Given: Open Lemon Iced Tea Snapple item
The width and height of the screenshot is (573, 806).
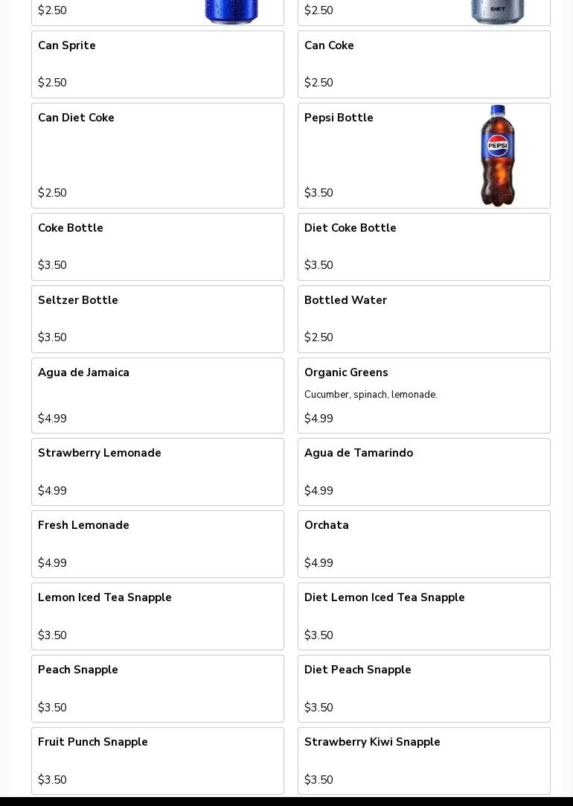Looking at the screenshot, I should [158, 616].
